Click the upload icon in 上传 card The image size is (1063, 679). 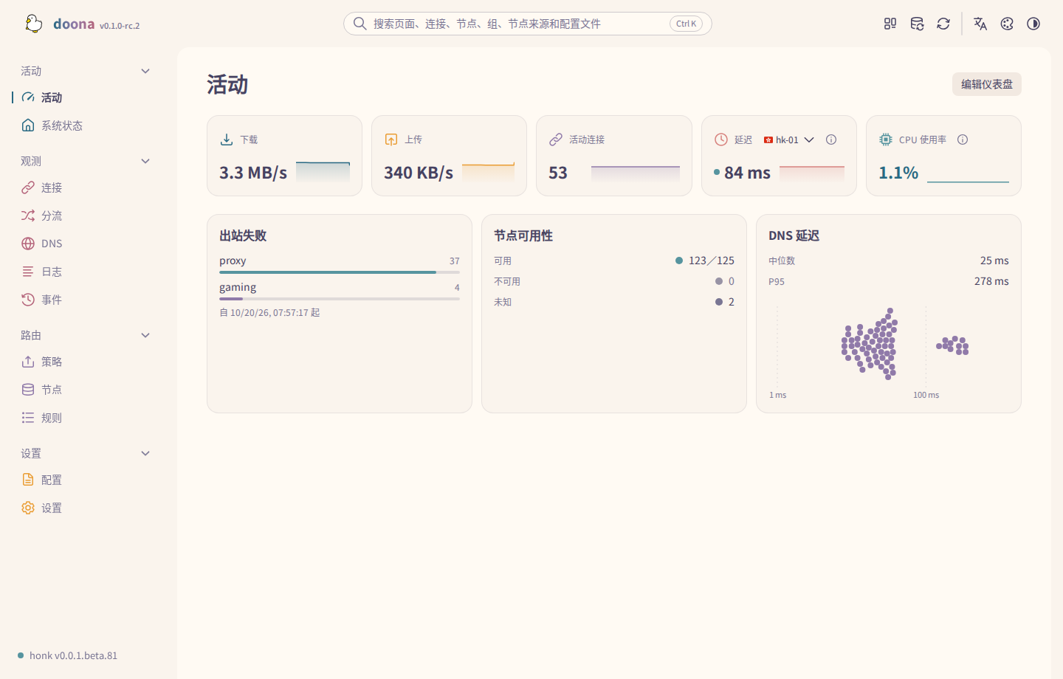coord(391,139)
